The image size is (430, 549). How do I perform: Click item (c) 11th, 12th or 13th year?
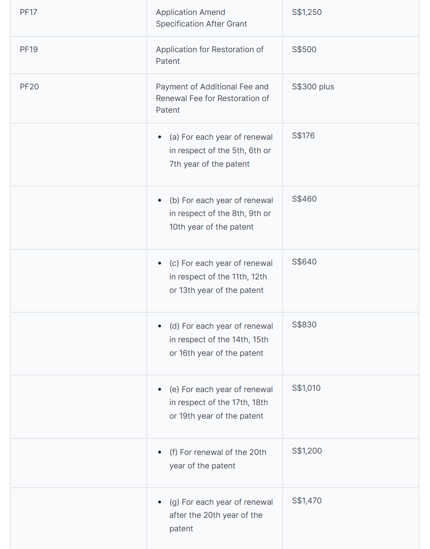click(x=221, y=277)
